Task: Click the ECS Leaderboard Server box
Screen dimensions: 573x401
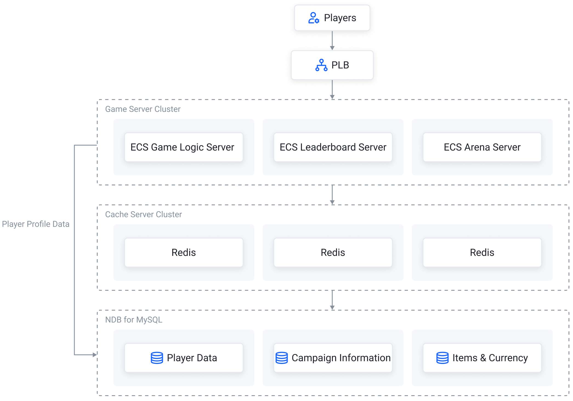Action: [333, 147]
